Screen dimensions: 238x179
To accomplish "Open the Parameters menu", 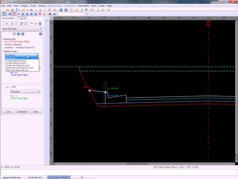I will (83, 5).
